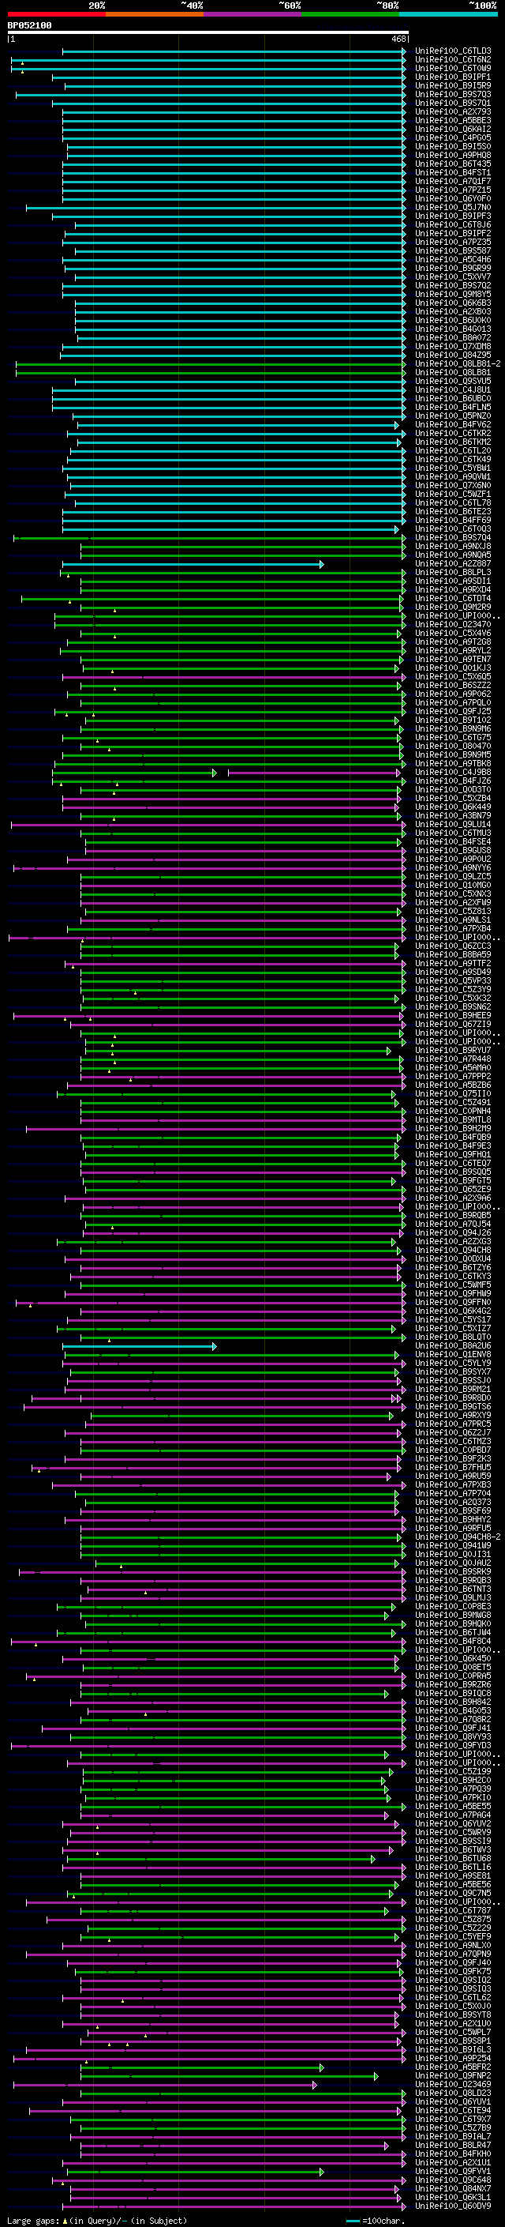This screenshot has width=505, height=2227.
Task: Select hit UniRef100_Q9LZC5
Action: coord(452,877)
